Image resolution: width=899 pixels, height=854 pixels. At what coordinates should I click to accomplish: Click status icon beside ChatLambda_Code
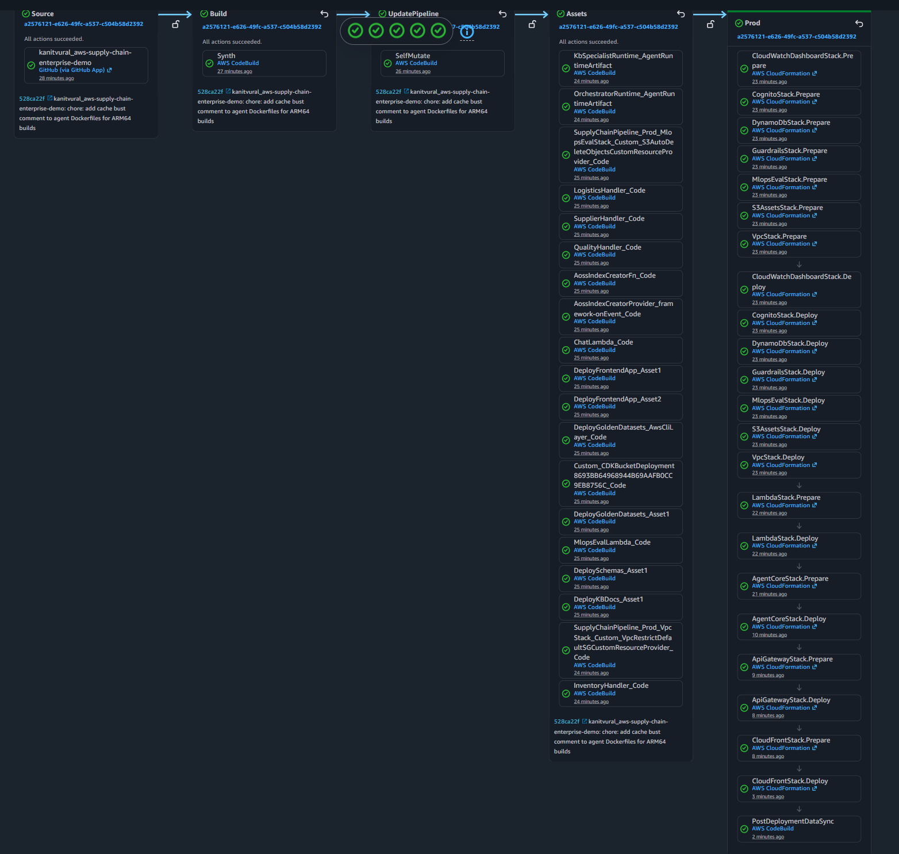(566, 350)
